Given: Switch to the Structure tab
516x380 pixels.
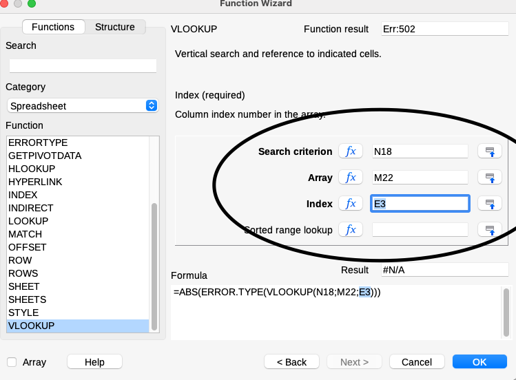Looking at the screenshot, I should pyautogui.click(x=115, y=27).
